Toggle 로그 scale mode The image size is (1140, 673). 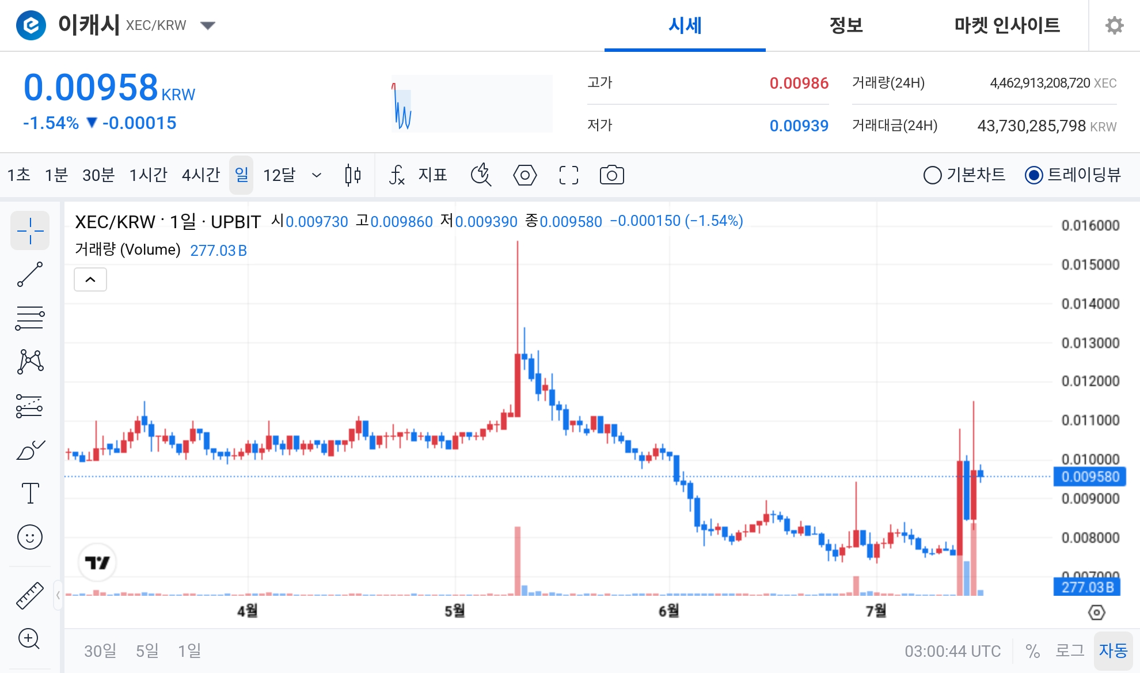[x=1069, y=651]
